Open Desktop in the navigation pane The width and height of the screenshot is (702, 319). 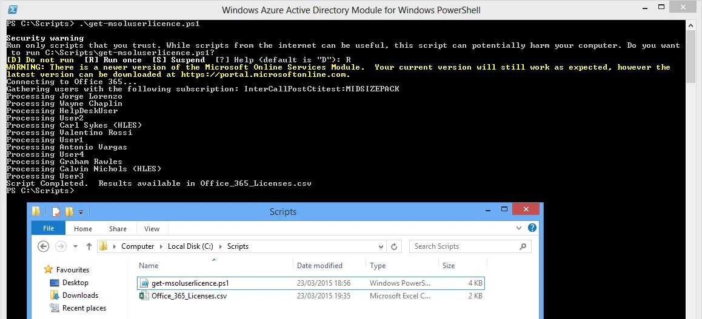pos(75,282)
